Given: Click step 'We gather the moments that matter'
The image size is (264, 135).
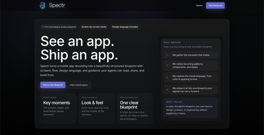Looking at the screenshot, I should tap(191, 55).
